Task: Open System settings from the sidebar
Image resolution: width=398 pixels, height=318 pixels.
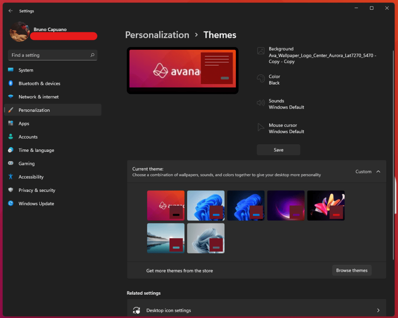Action: [x=26, y=70]
